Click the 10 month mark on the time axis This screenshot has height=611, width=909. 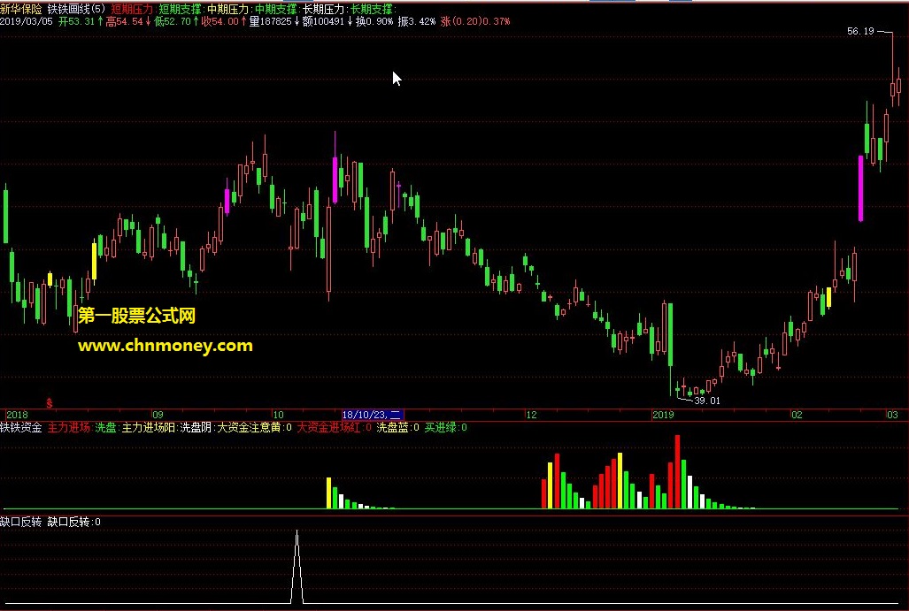coord(278,415)
